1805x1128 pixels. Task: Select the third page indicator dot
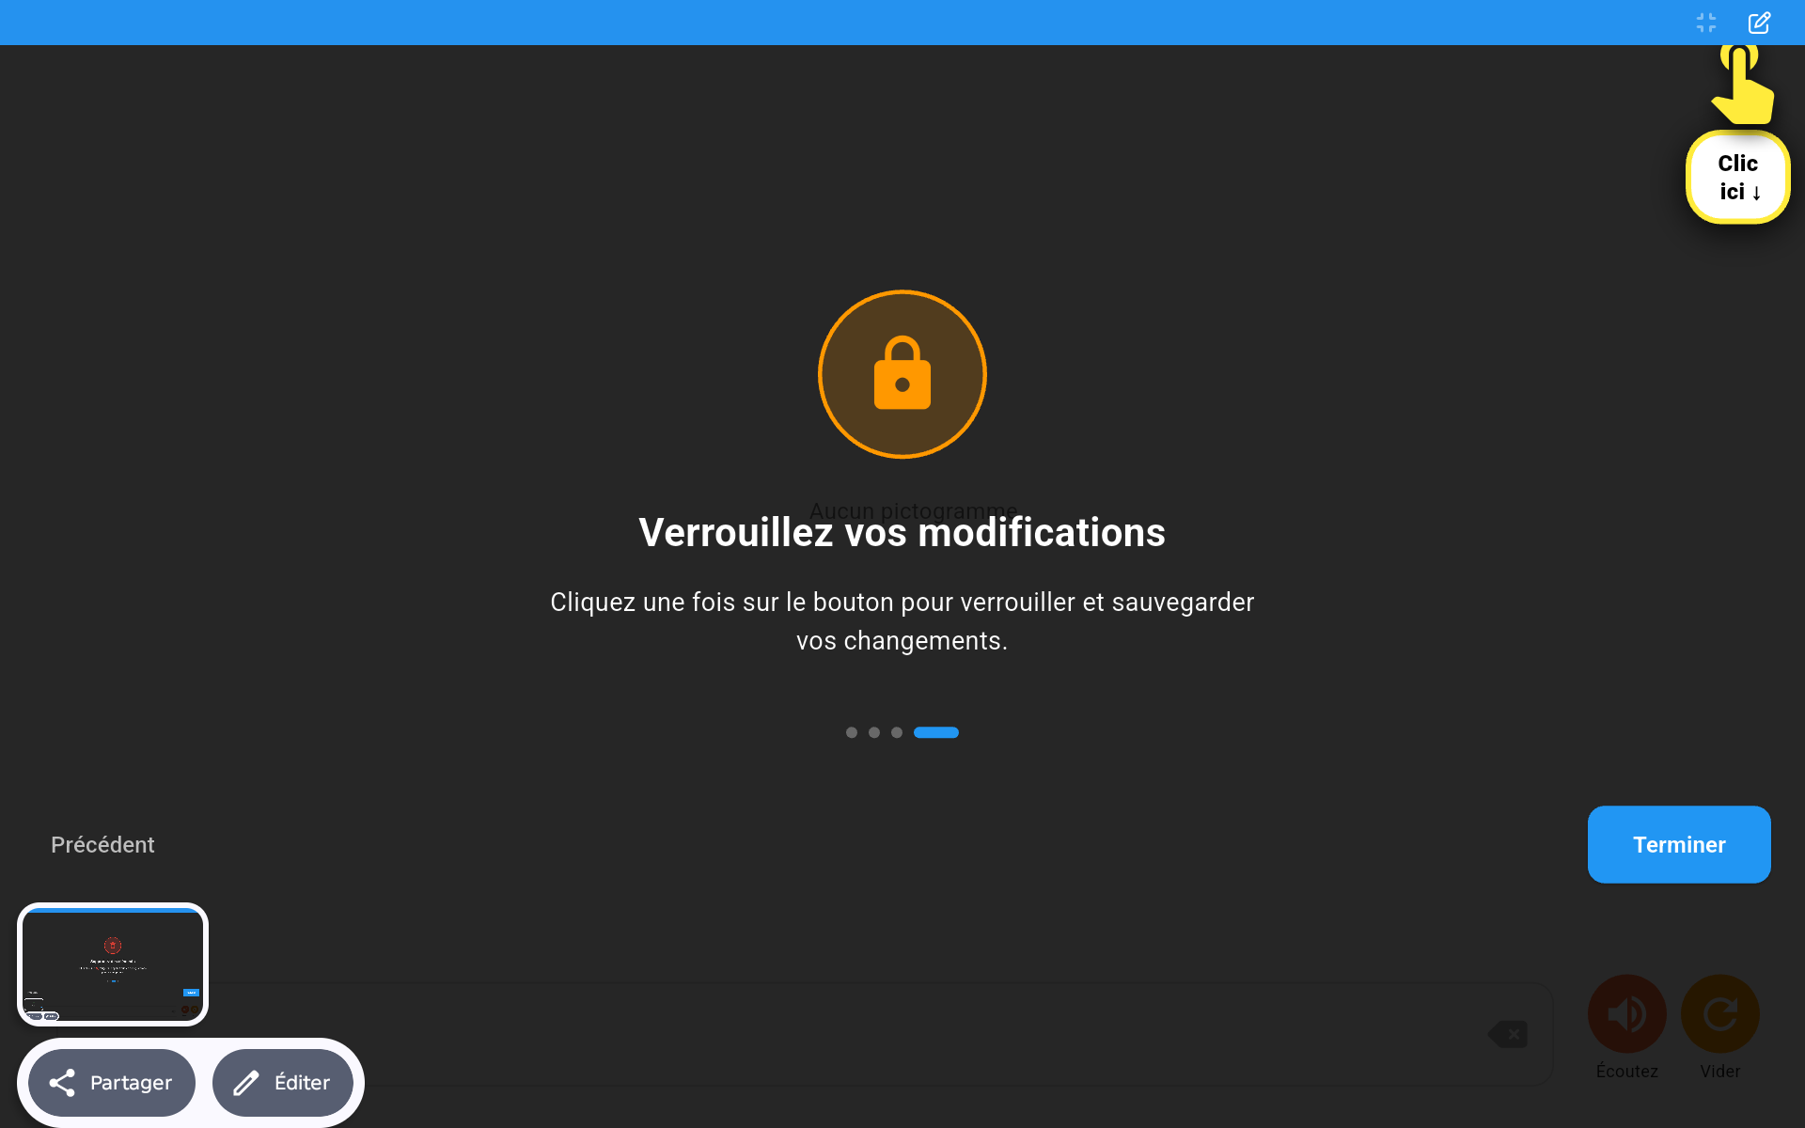pyautogui.click(x=897, y=732)
